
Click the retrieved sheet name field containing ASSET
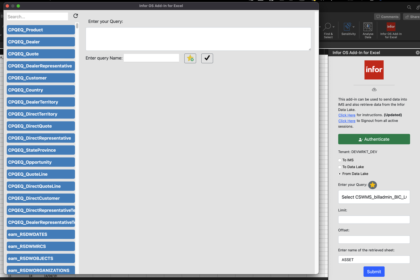click(x=374, y=260)
